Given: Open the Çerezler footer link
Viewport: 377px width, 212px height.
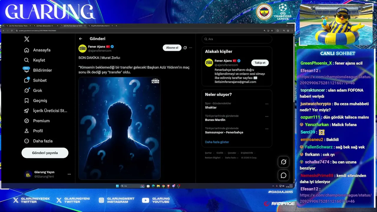Looking at the screenshot, I should 232,153.
